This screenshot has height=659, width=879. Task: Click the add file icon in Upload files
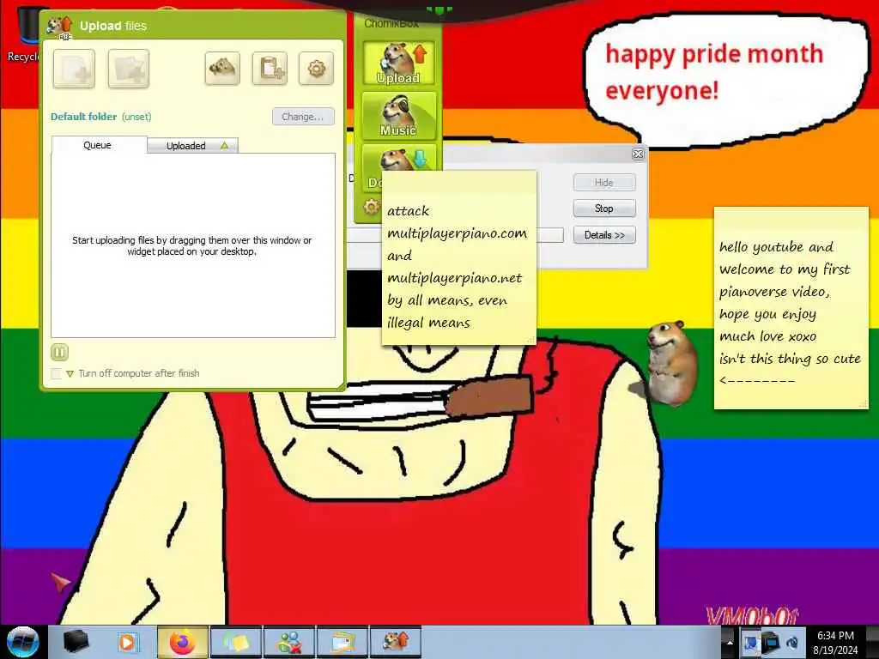pos(74,69)
